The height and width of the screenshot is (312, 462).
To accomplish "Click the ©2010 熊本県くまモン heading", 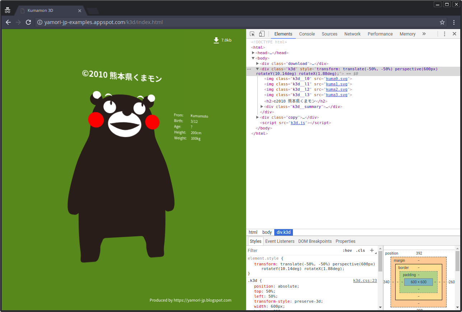I will [122, 75].
